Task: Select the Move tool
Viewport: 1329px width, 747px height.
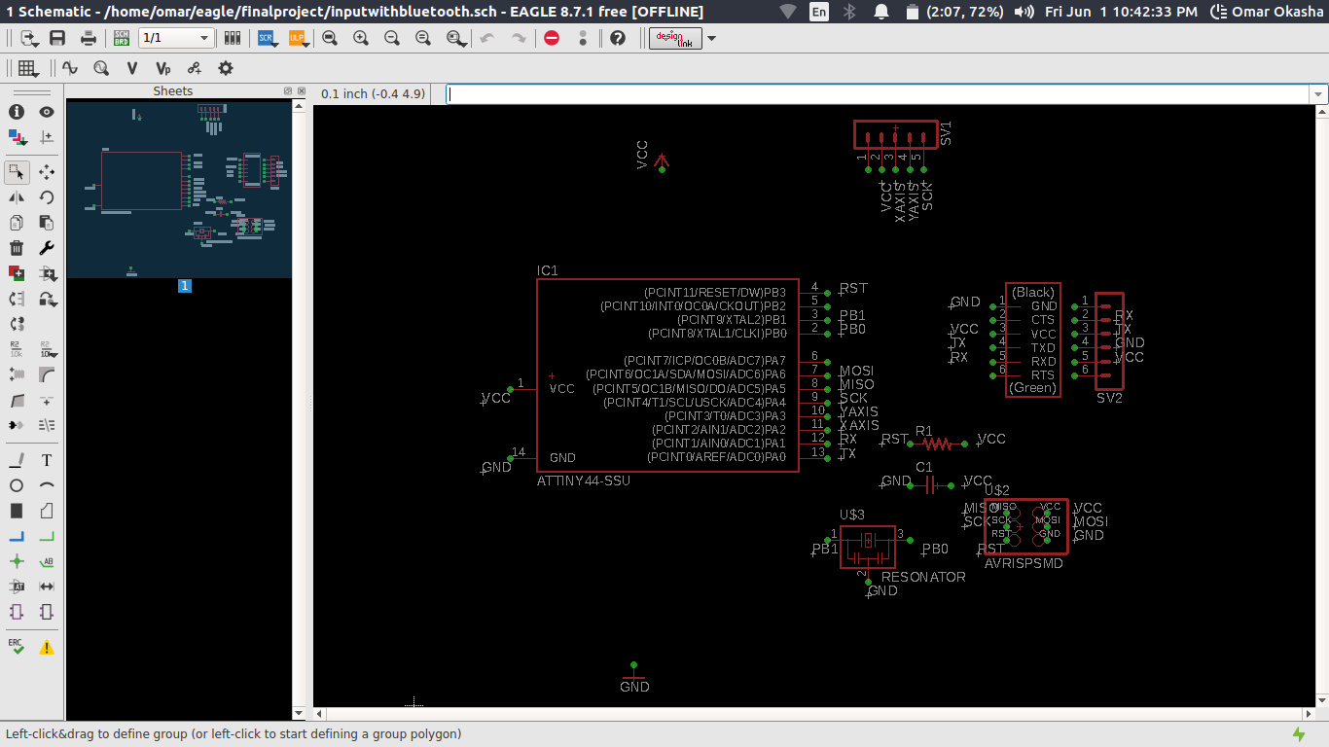Action: coord(47,172)
